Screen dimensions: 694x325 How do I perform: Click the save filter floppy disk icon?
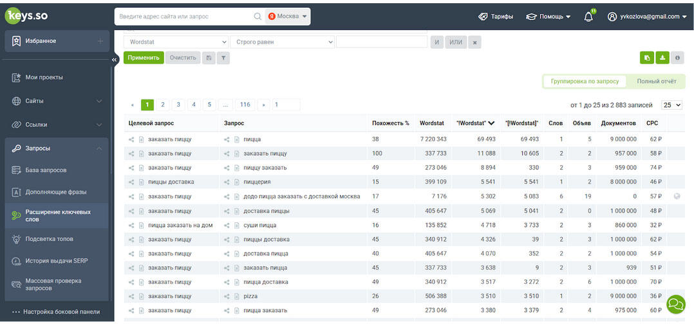tap(208, 58)
